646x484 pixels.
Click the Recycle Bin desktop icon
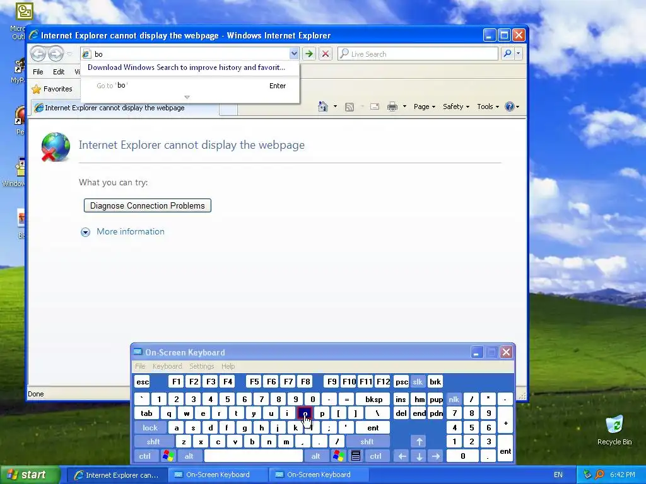(614, 430)
